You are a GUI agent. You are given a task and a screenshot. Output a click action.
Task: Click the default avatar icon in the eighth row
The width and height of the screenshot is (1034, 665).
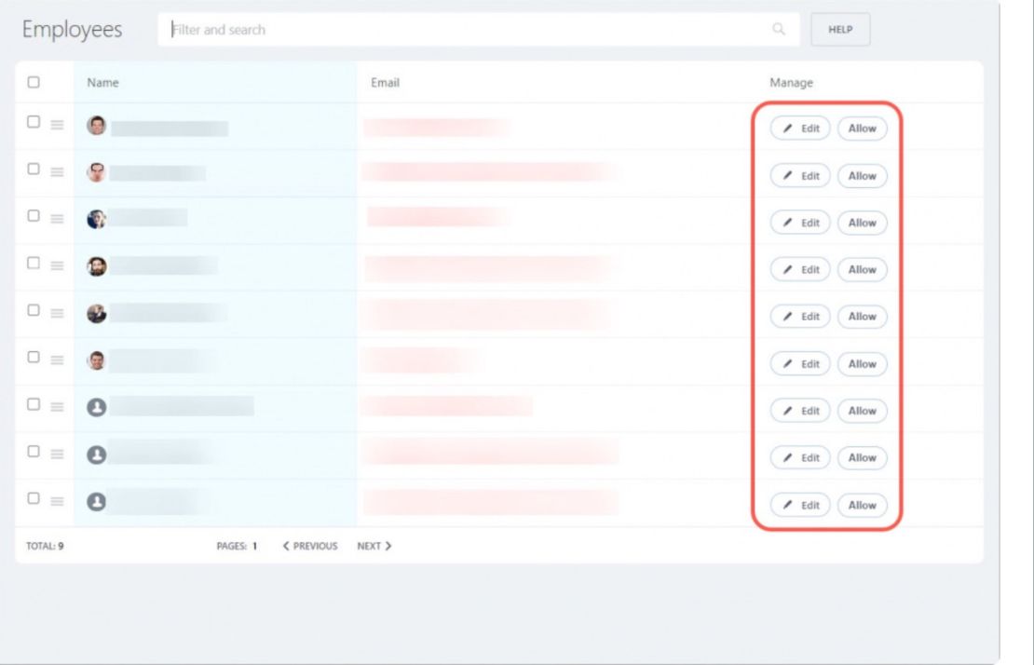(96, 455)
